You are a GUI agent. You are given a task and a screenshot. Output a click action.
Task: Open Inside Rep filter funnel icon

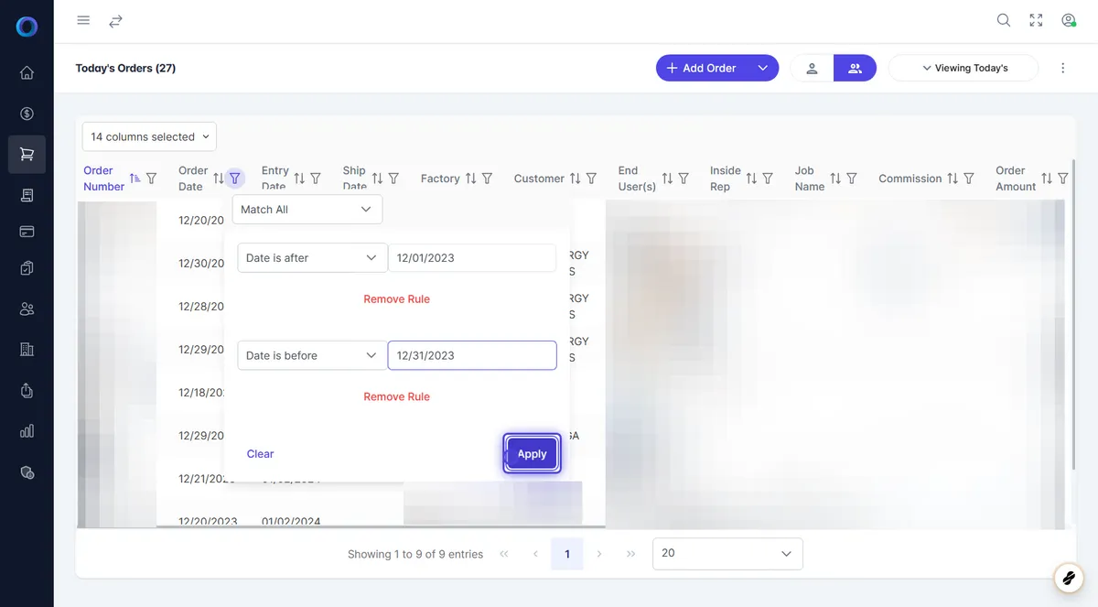point(768,179)
